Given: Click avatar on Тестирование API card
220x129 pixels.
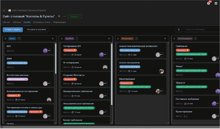Looking at the screenshot, I should click(101, 55).
